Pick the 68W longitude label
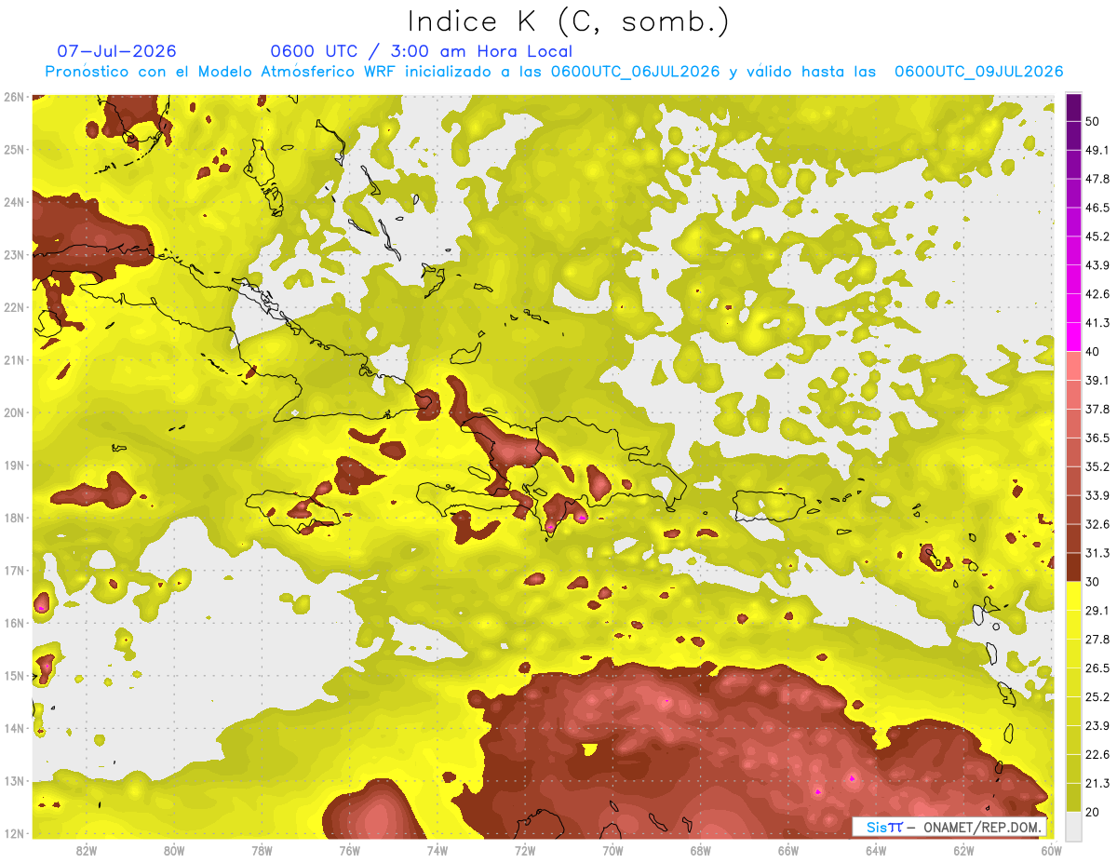The image size is (1117, 863). [x=701, y=850]
